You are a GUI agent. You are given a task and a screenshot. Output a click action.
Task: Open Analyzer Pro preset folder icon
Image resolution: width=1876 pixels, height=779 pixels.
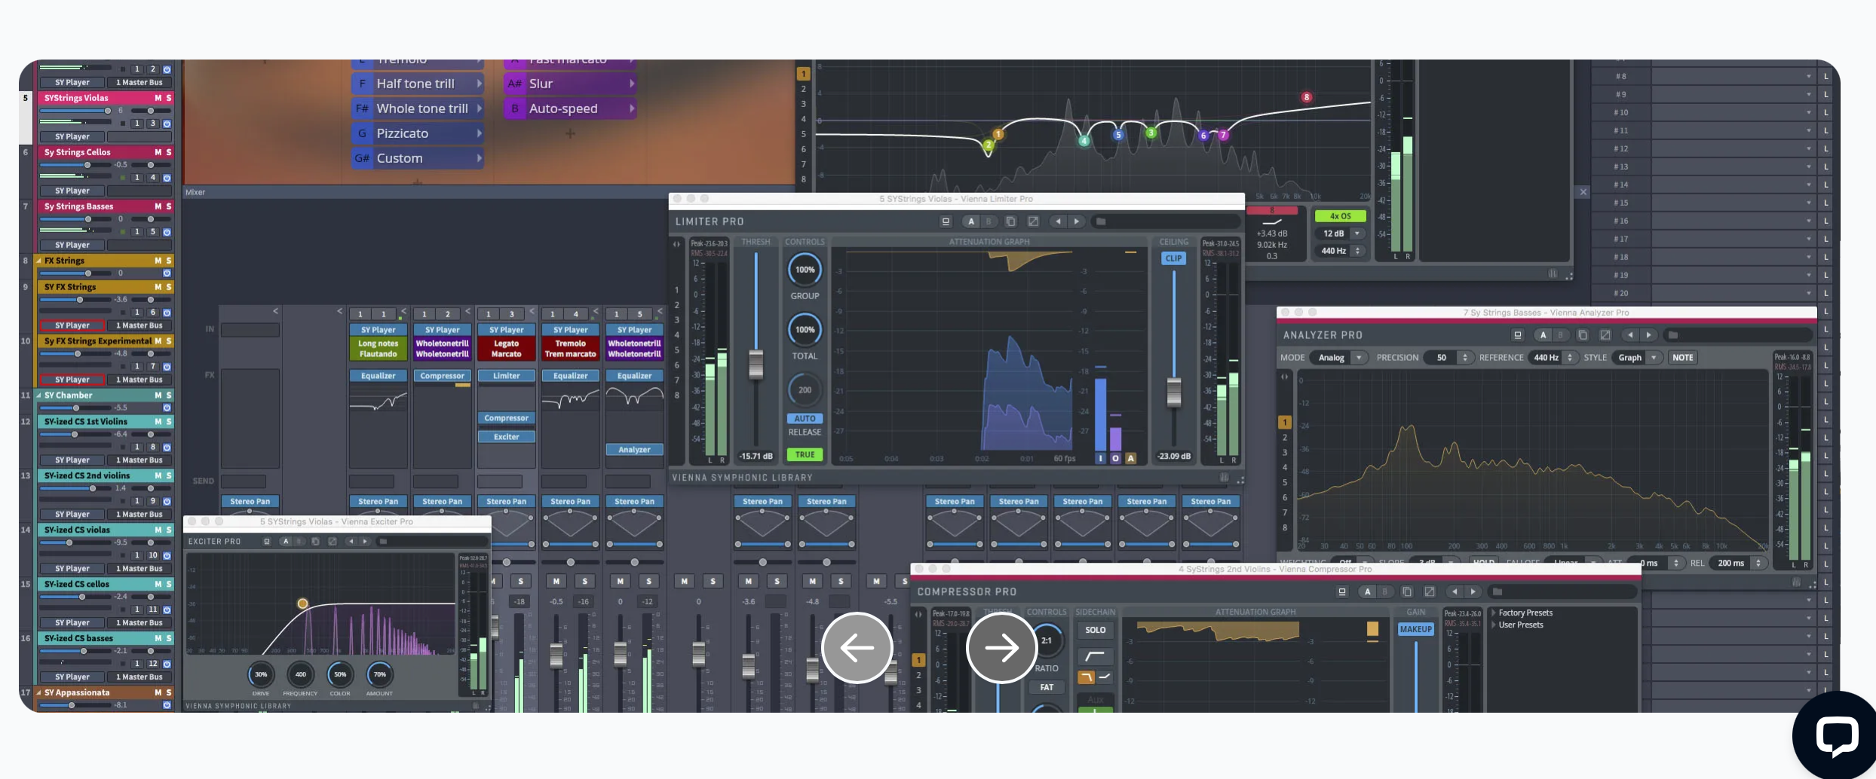pos(1673,335)
